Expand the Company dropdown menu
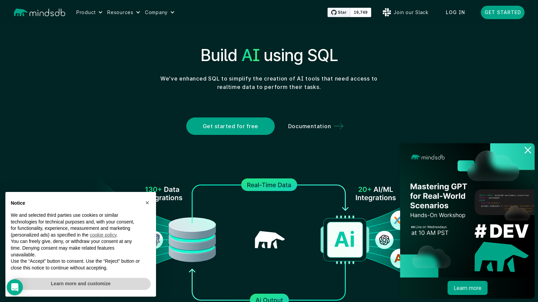The image size is (538, 302). 159,12
